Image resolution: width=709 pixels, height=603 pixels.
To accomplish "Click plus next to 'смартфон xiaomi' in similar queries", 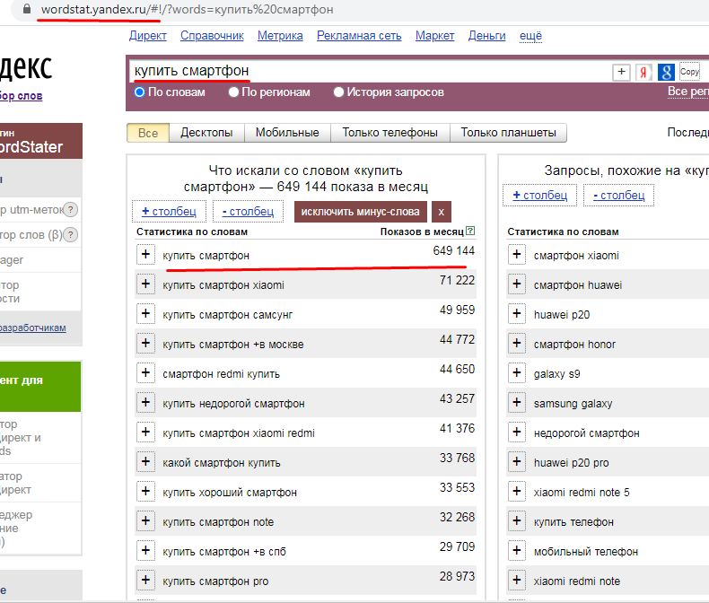I will (517, 255).
